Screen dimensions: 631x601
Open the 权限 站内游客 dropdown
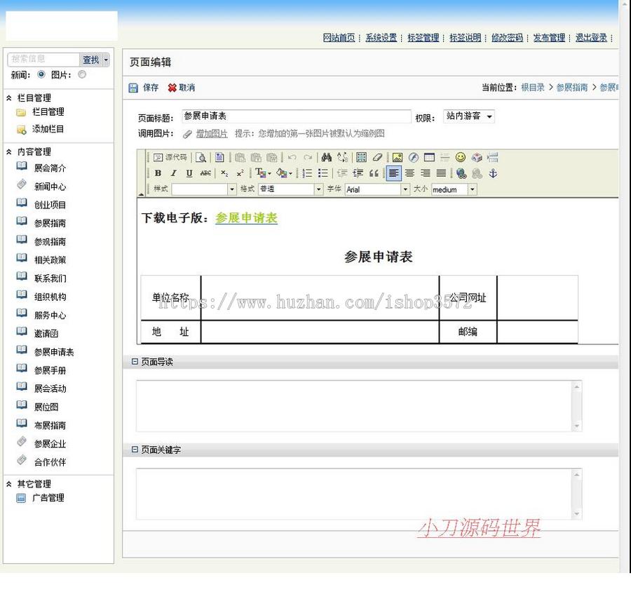point(469,116)
